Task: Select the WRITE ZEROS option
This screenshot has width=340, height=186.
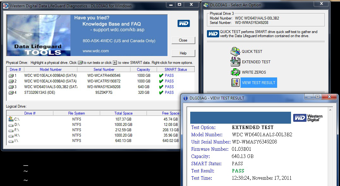Action: click(254, 72)
